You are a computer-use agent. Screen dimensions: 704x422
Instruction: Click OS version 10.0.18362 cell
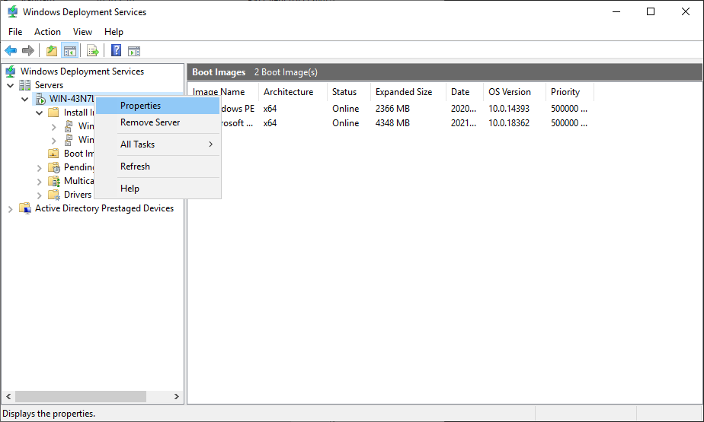click(509, 123)
